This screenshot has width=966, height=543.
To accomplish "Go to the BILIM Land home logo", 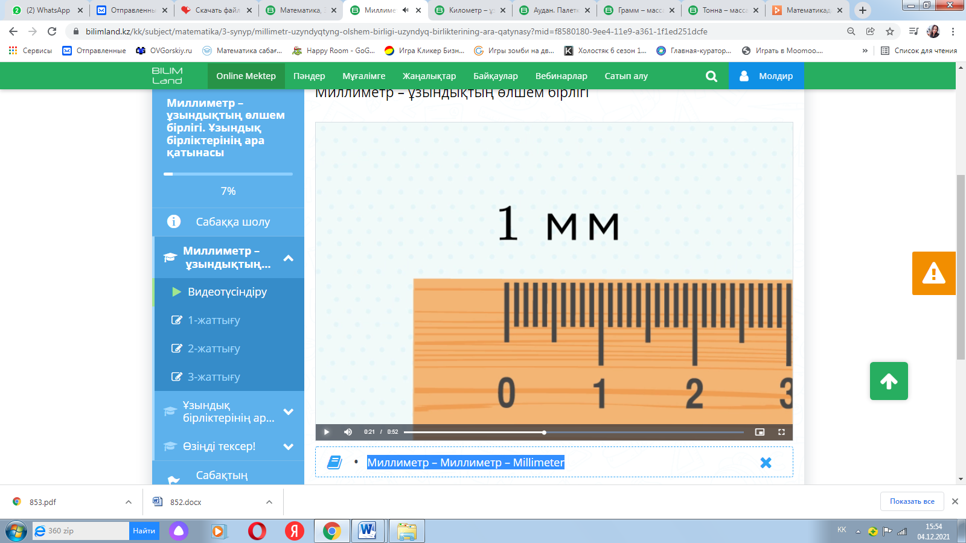I will click(167, 76).
